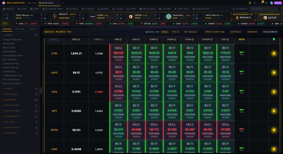Click the MEFAI Browser logo icon
This screenshot has width=283, height=154.
[x=3, y=3]
